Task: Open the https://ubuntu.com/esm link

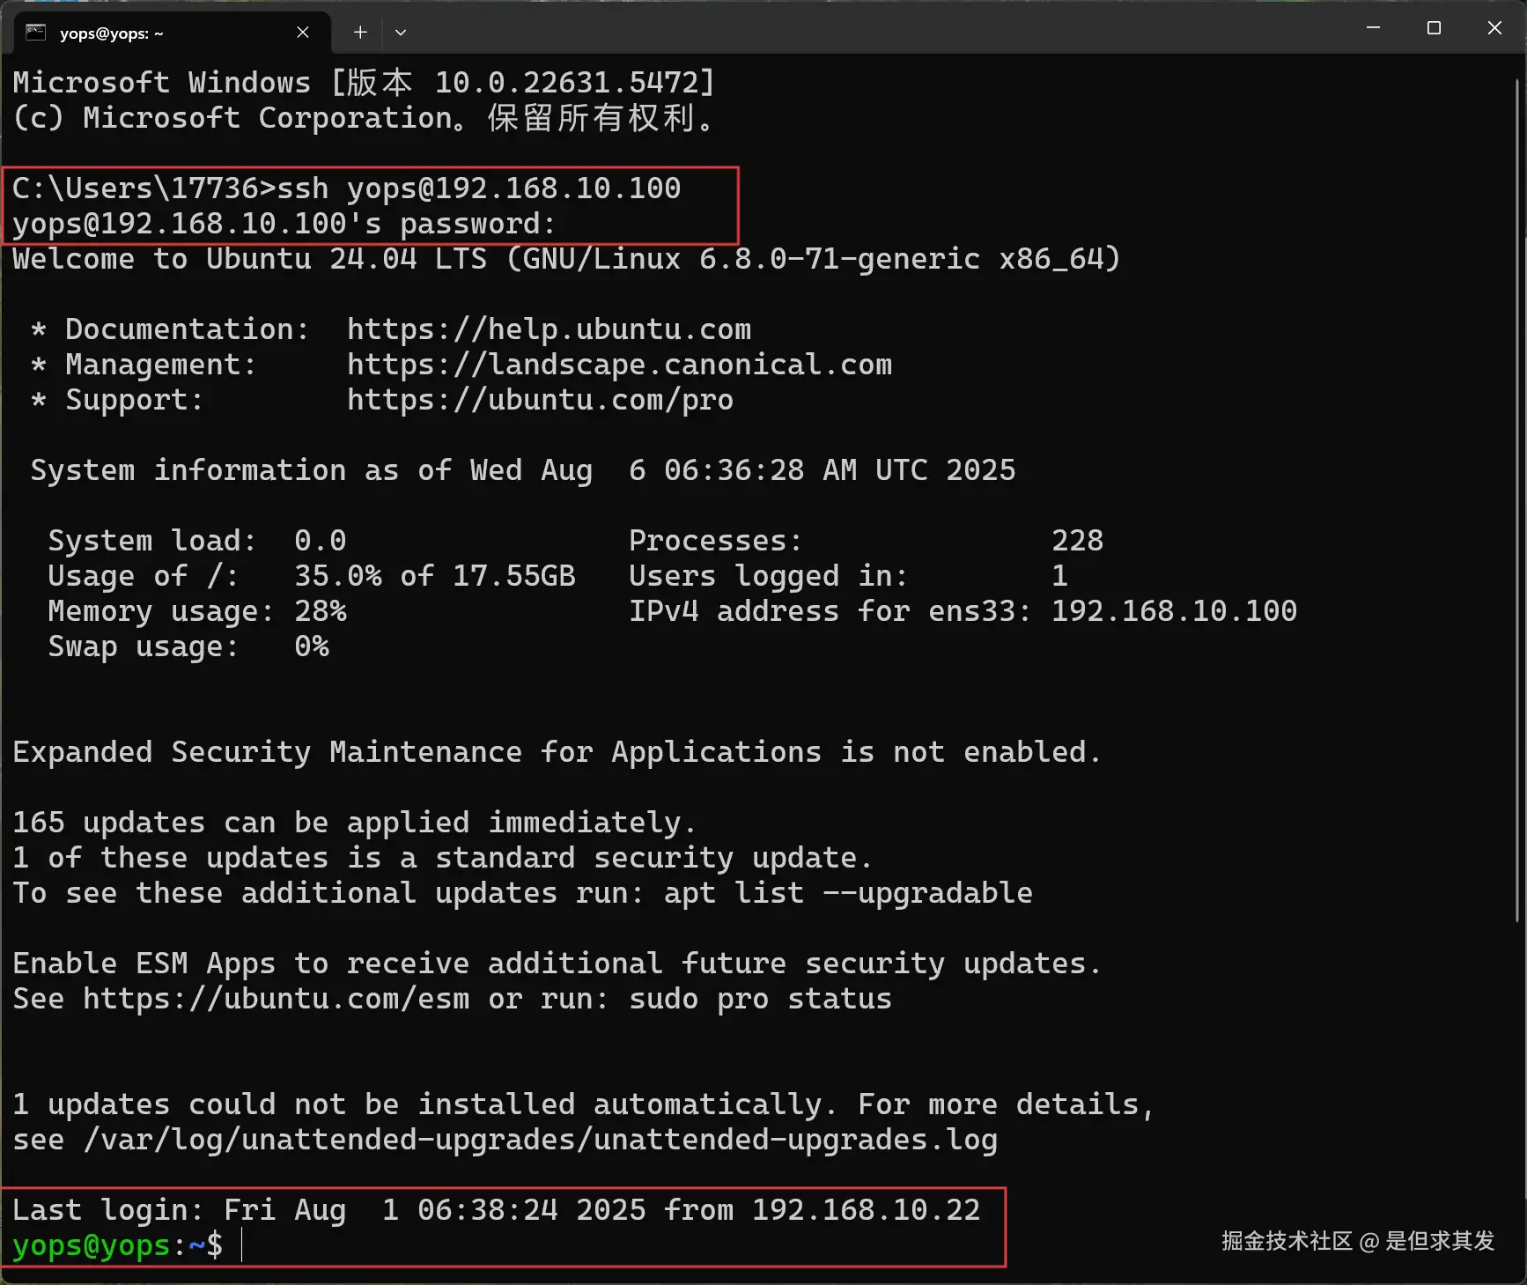Action: (x=275, y=998)
